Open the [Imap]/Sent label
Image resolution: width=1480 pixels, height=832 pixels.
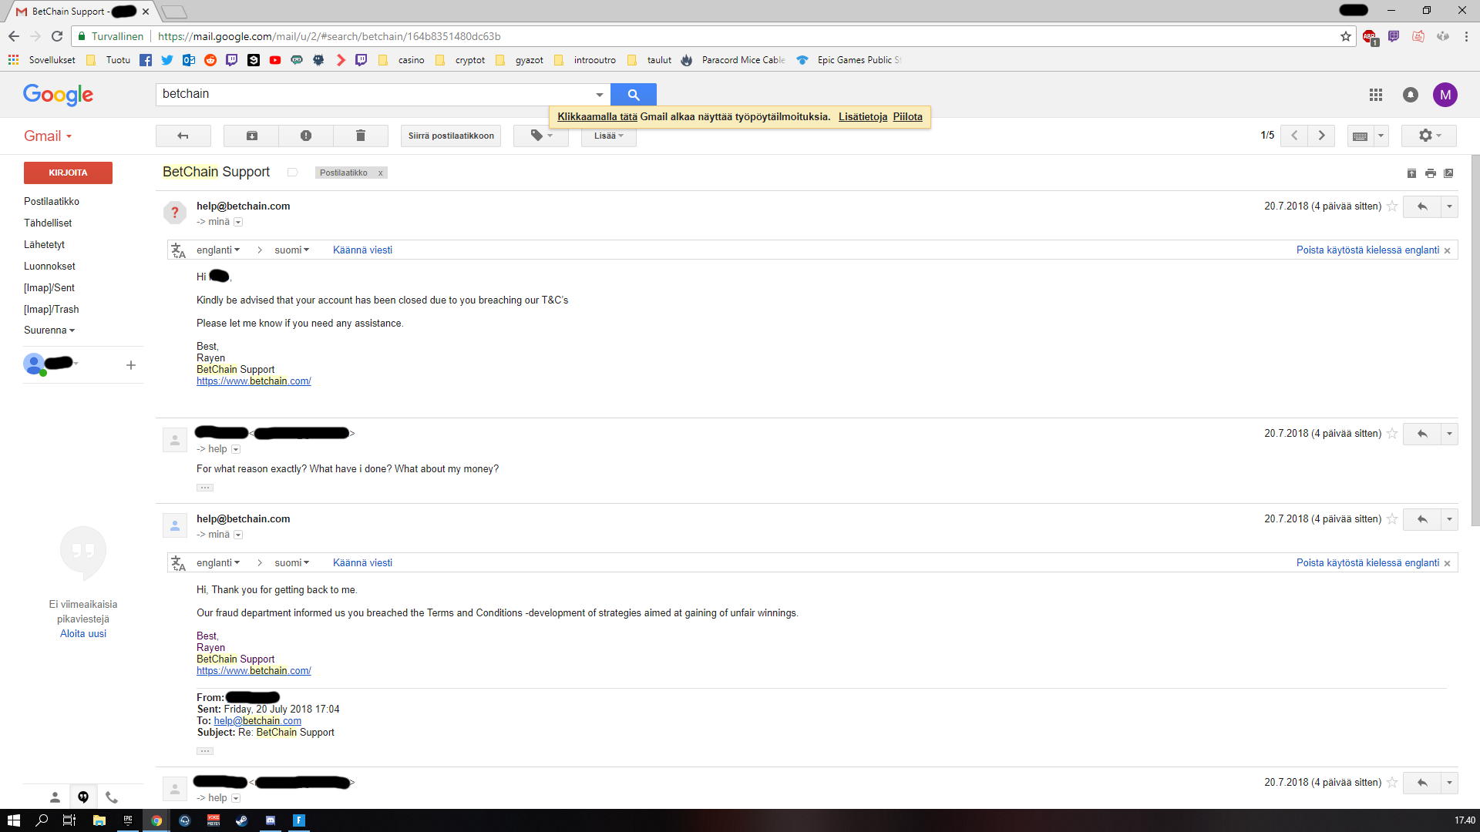point(49,287)
